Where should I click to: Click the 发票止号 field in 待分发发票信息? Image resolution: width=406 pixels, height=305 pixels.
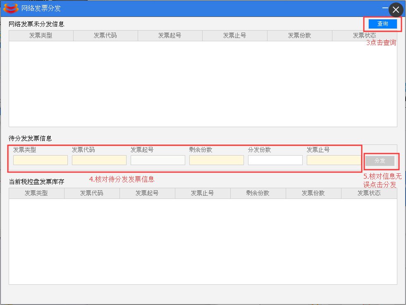pyautogui.click(x=334, y=160)
